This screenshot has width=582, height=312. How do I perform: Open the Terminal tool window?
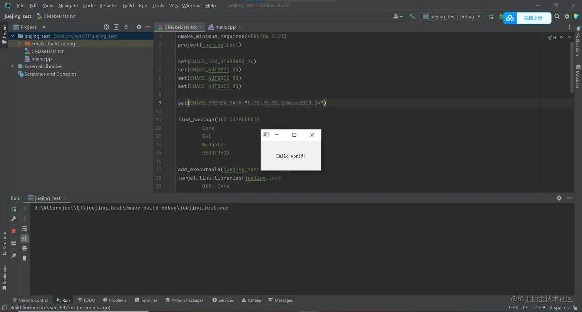click(x=146, y=300)
